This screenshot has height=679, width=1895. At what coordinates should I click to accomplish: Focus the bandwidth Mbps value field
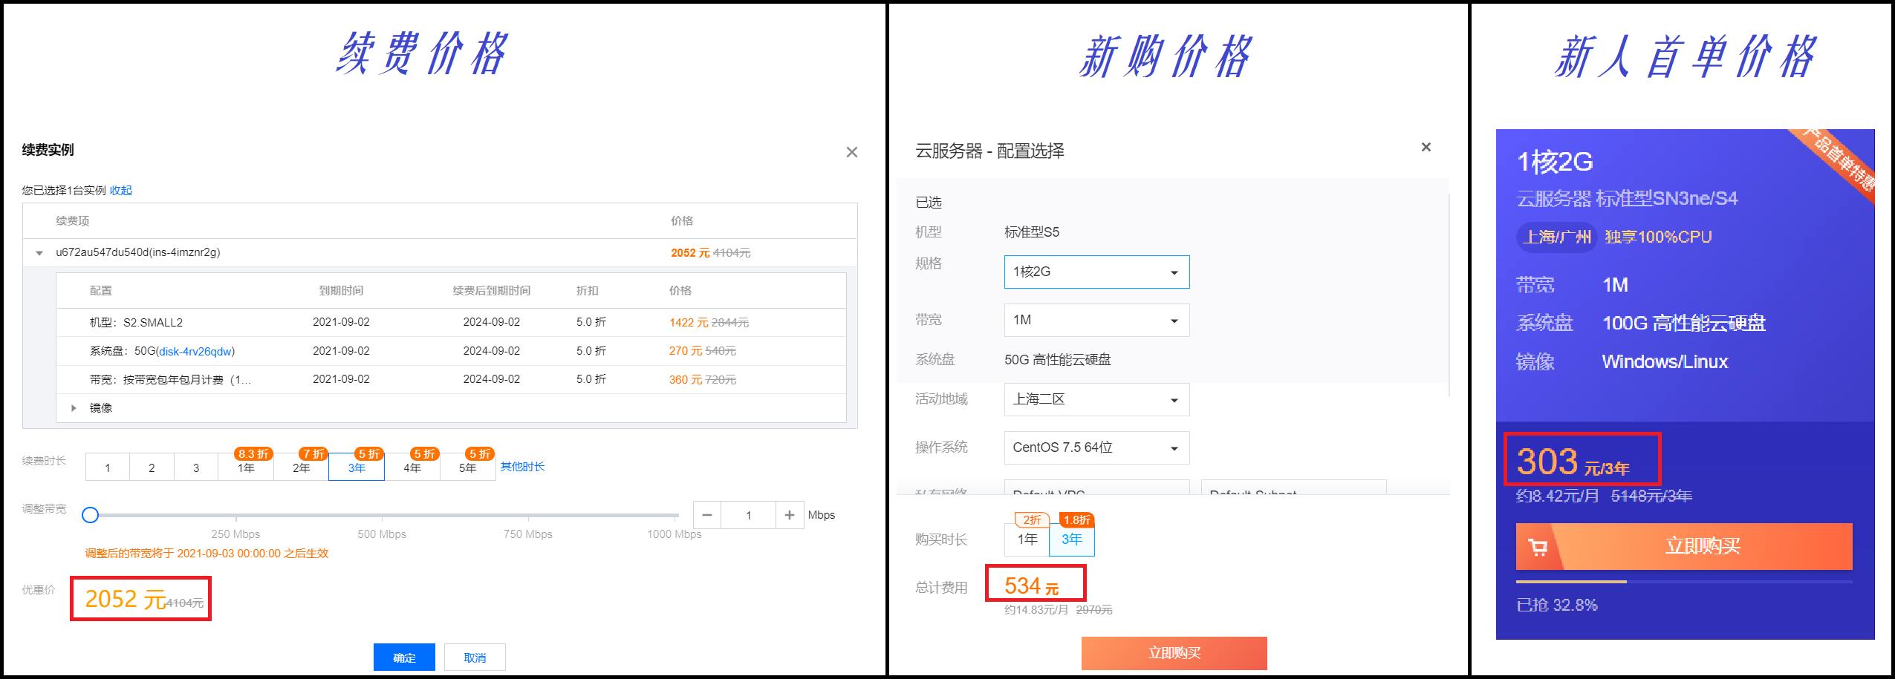pos(748,515)
